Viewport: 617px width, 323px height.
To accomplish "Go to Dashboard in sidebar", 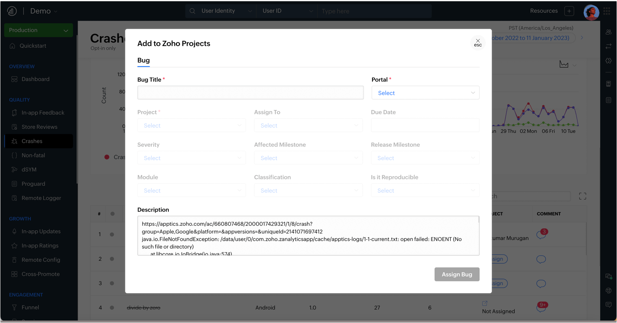I will [x=35, y=79].
